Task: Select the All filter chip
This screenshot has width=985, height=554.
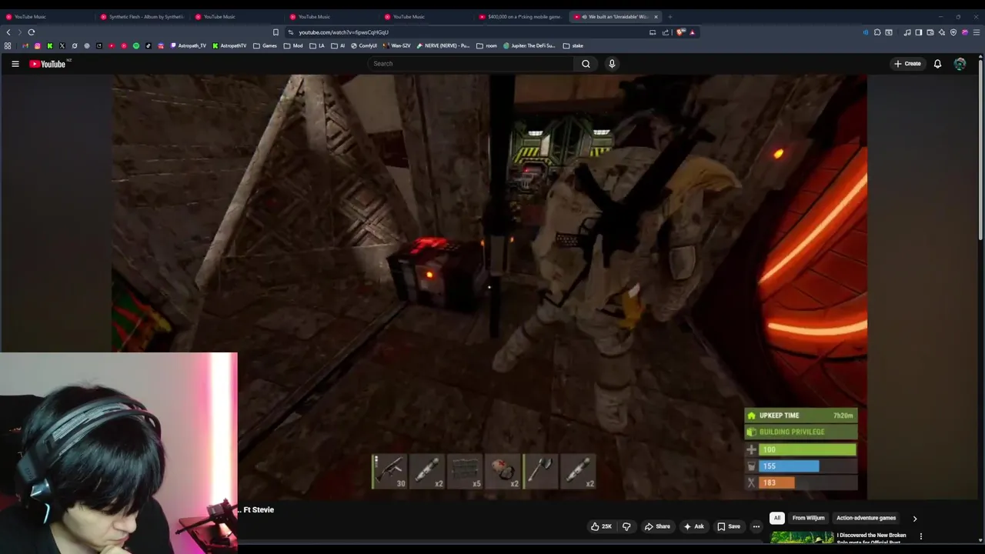Action: coord(777,518)
